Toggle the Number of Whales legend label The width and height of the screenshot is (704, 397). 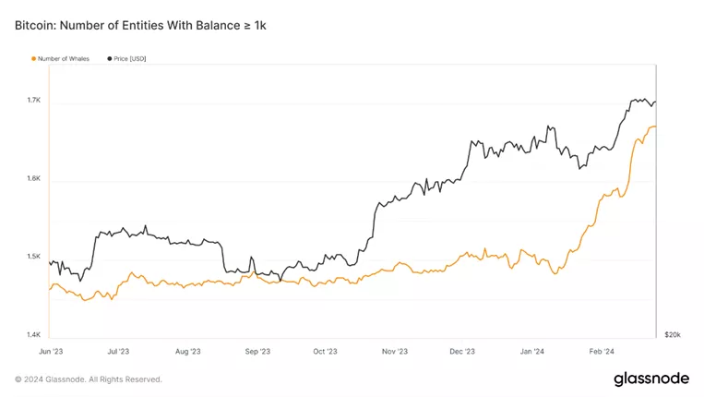click(64, 59)
